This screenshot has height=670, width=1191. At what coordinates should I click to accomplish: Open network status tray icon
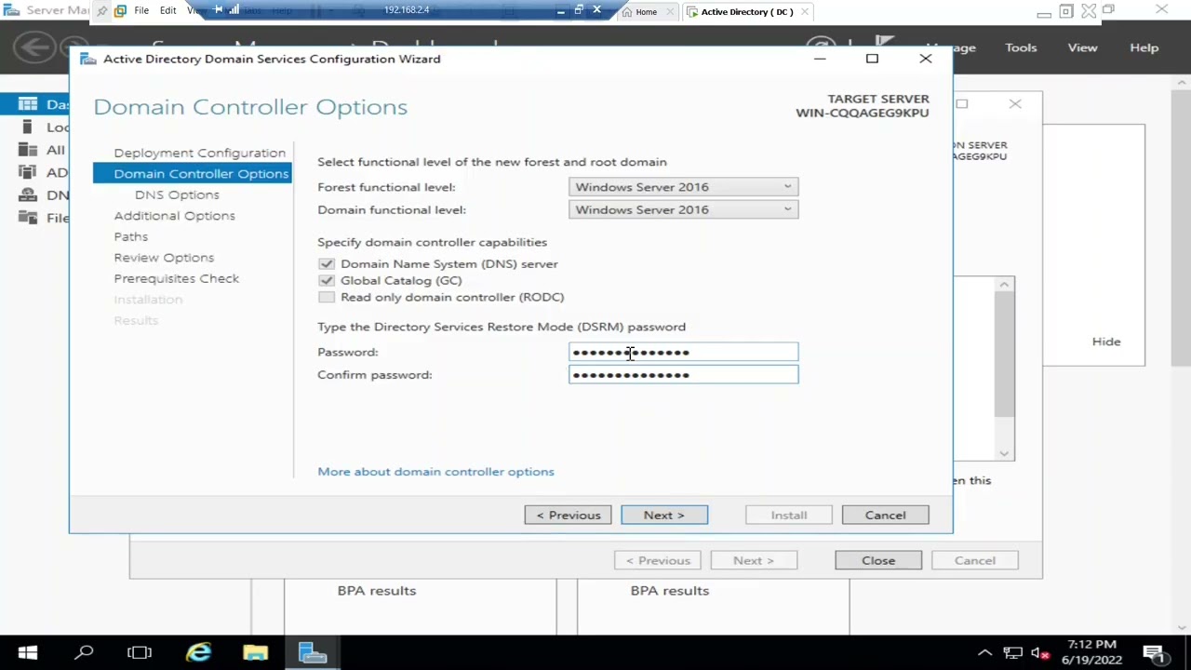[1012, 652]
